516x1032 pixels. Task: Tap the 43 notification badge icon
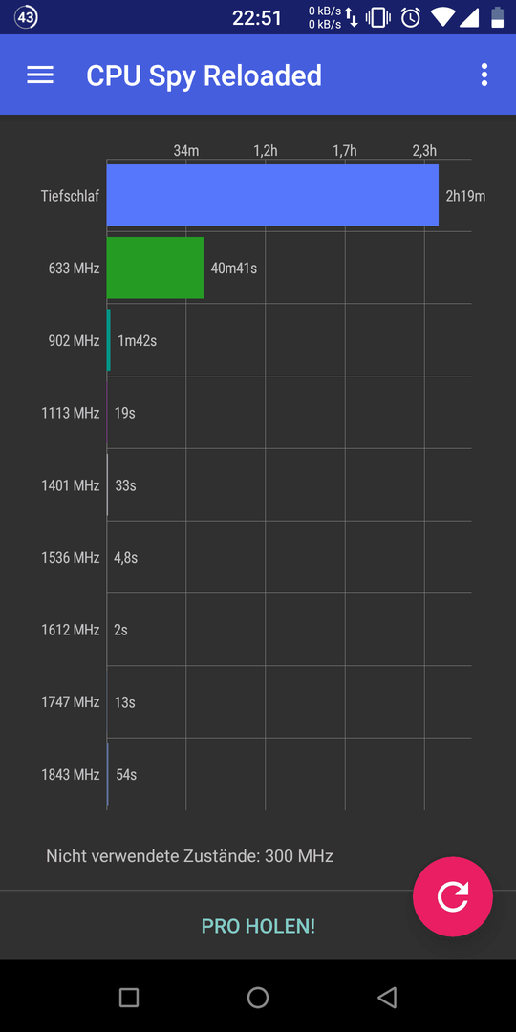click(x=26, y=18)
